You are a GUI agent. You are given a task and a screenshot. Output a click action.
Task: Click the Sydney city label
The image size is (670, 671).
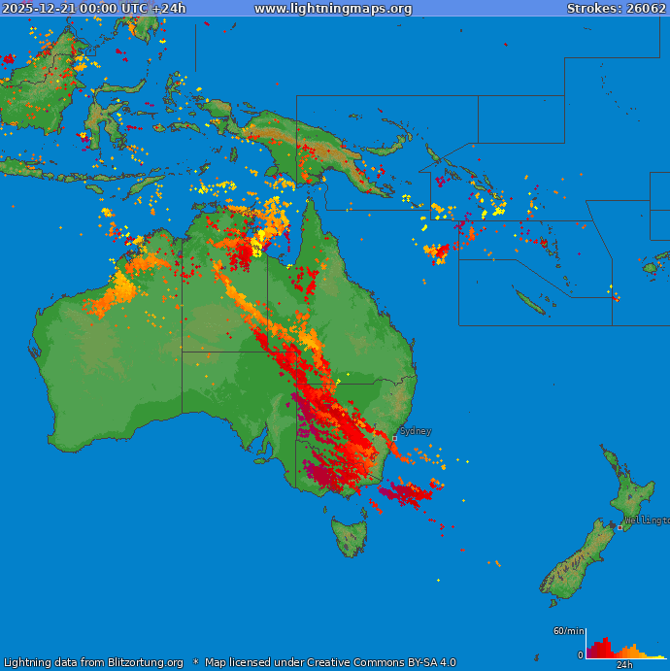[416, 430]
